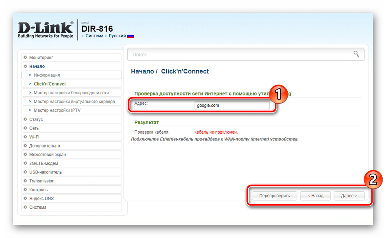Image resolution: width=386 pixels, height=238 pixels.
Task: Select the Click'n'Connect submenu item
Action: click(72, 84)
